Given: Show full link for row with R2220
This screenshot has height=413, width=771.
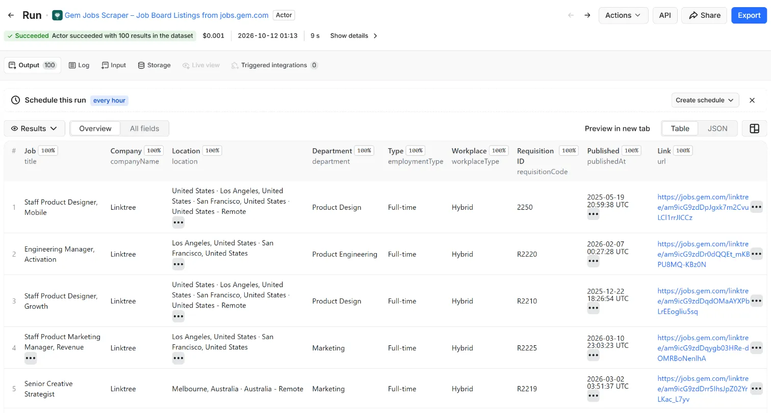Looking at the screenshot, I should click(756, 254).
